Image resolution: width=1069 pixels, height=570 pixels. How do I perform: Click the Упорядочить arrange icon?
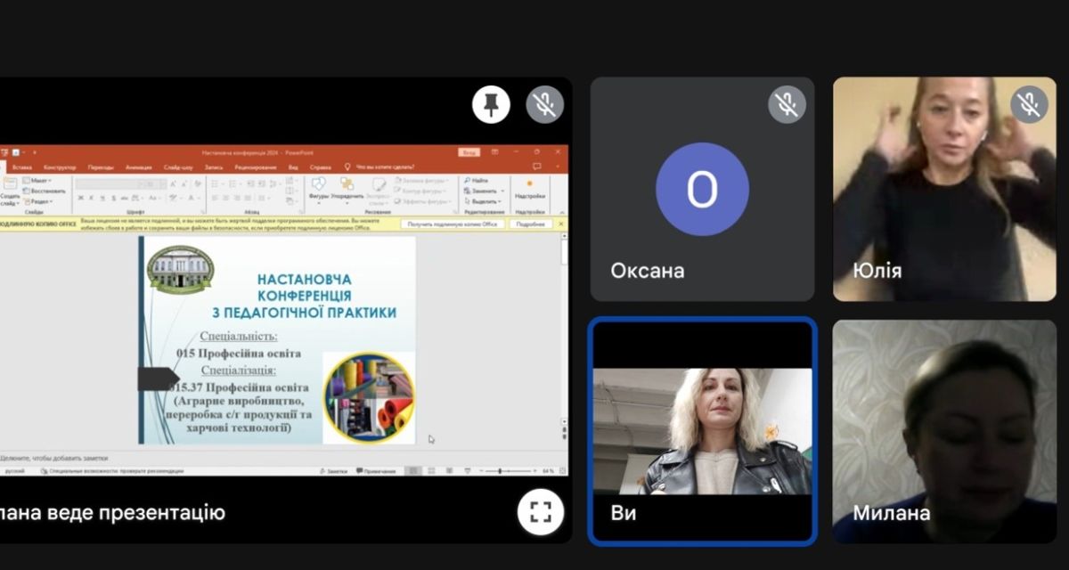(x=347, y=183)
